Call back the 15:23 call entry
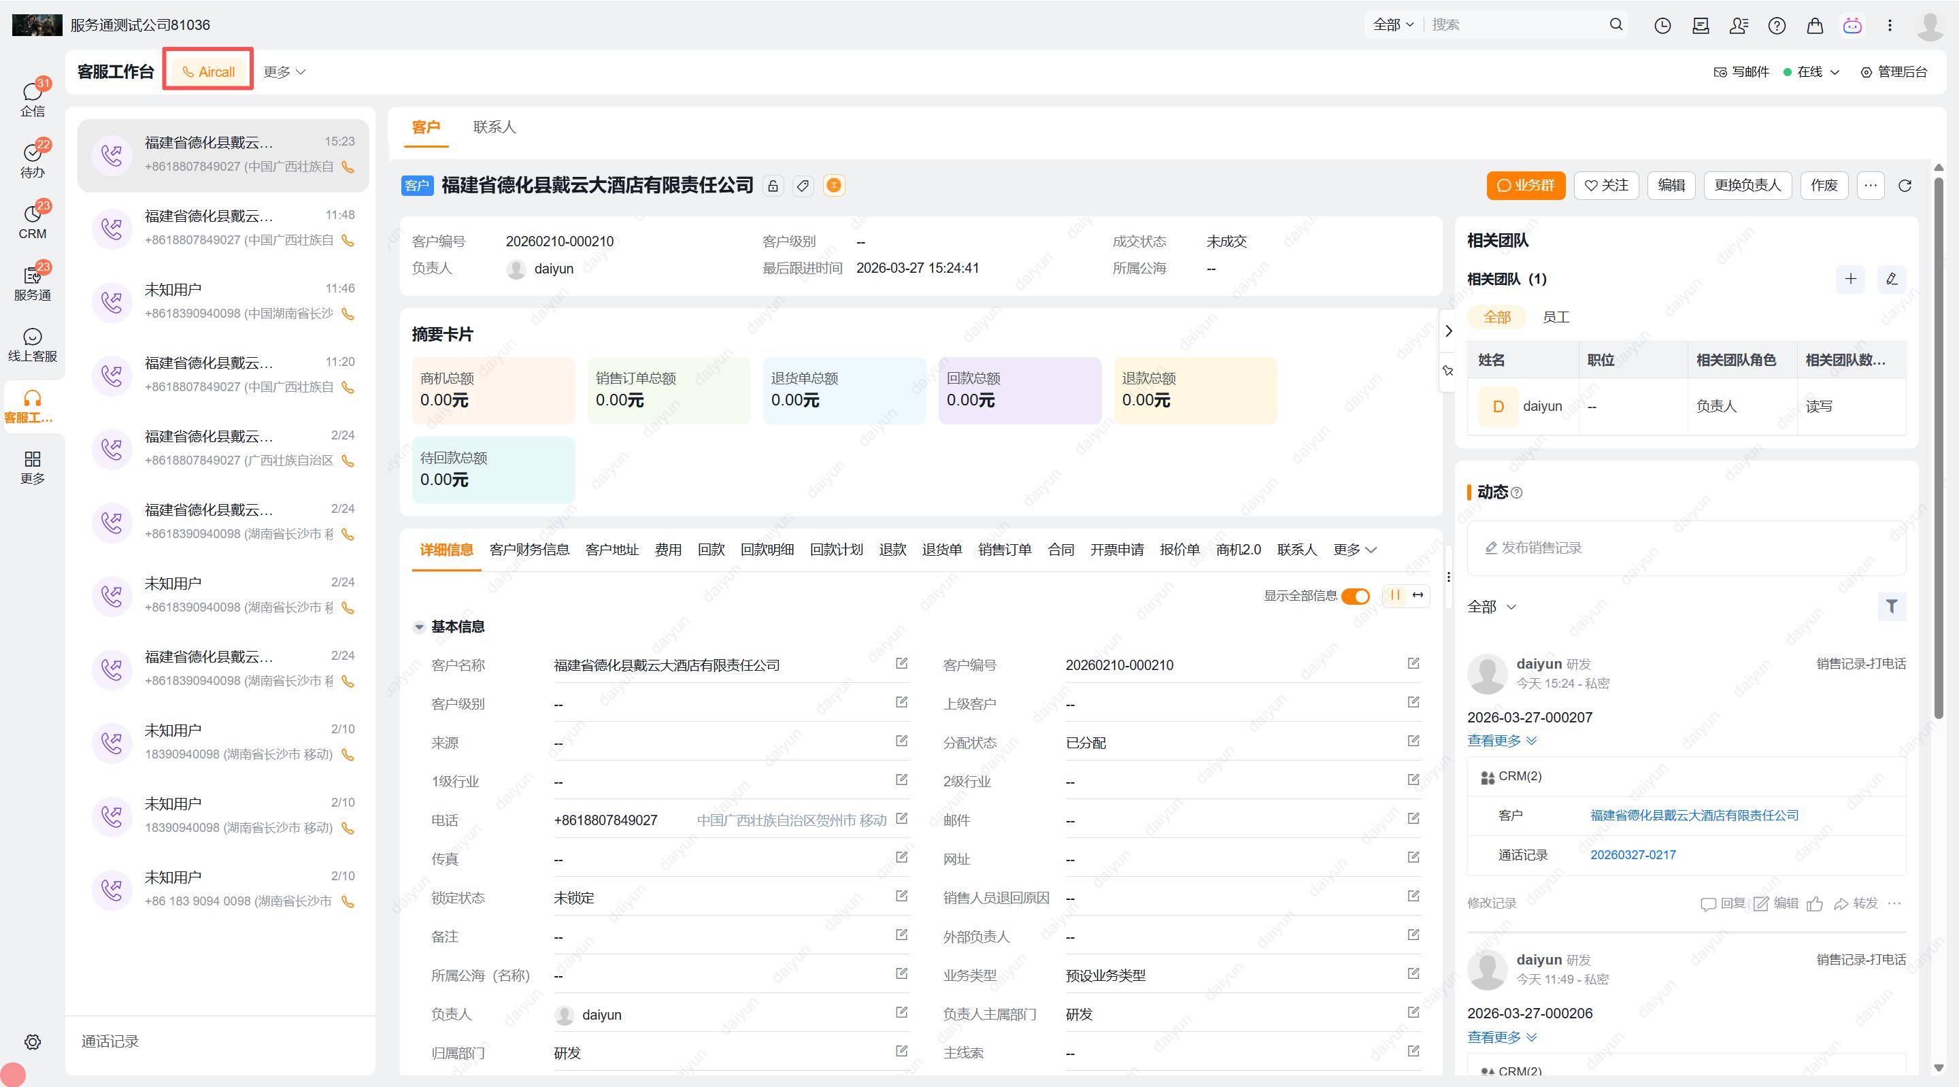This screenshot has height=1087, width=1959. tap(348, 167)
